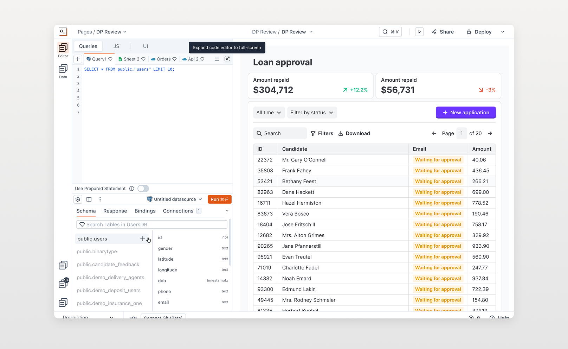
Task: Open Filter by status dropdown
Action: click(x=312, y=113)
